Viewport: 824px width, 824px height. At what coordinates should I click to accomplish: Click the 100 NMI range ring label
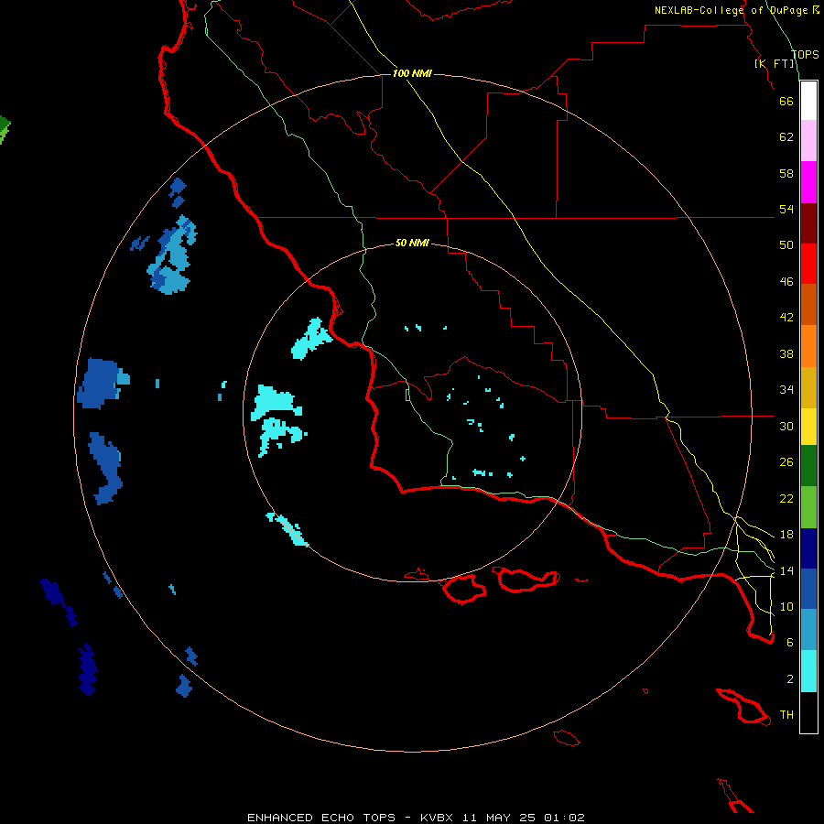[x=412, y=73]
